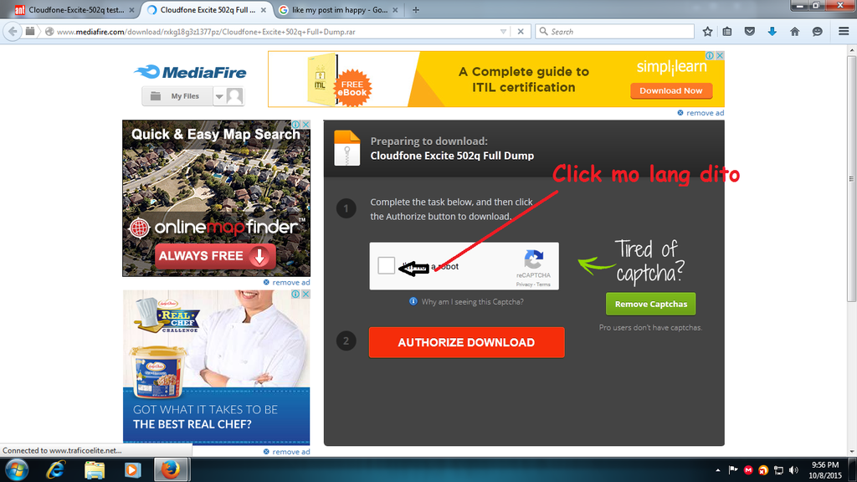Expand the MediaFire account dropdown arrow

click(x=219, y=96)
